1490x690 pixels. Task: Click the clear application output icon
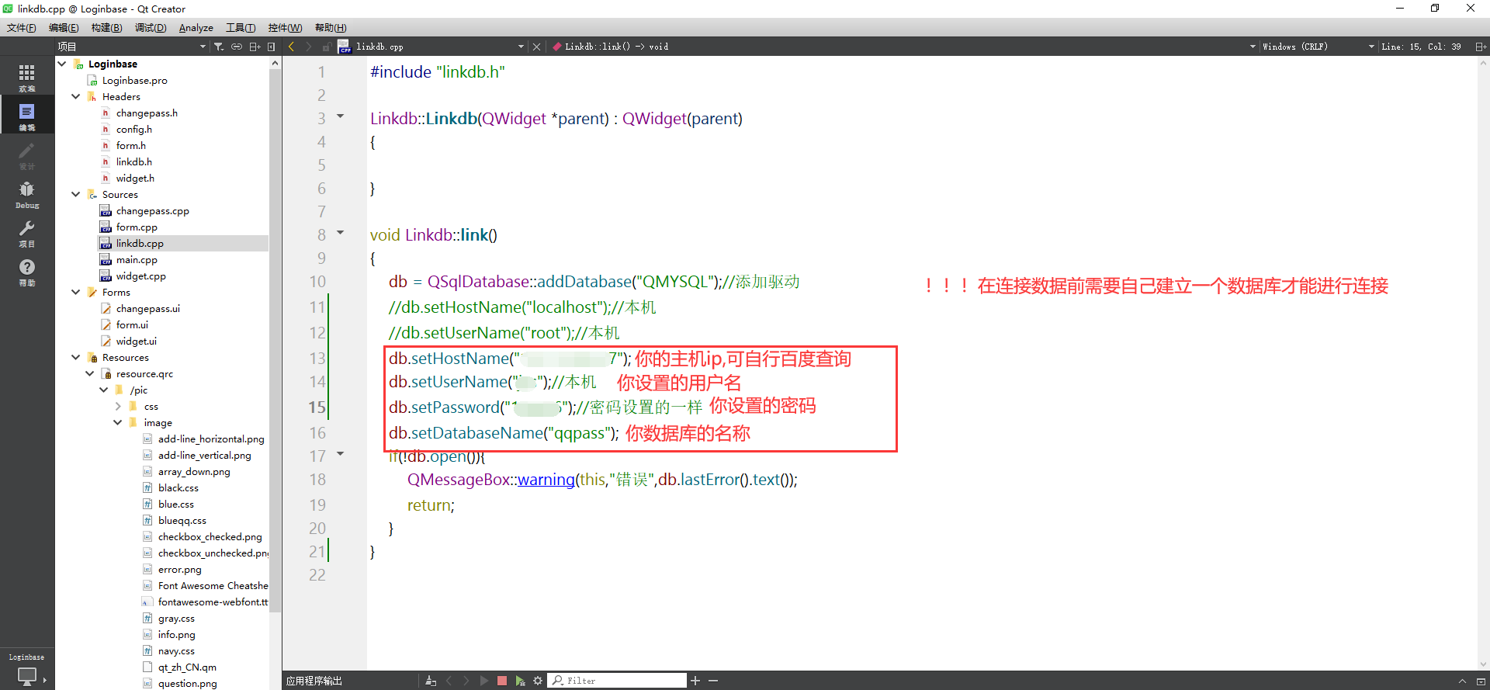431,681
